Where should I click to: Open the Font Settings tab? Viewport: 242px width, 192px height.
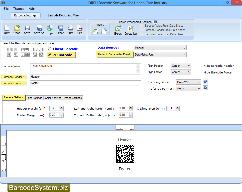[34, 98]
